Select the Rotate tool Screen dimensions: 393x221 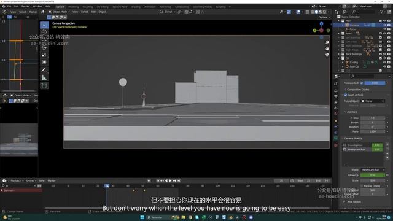[x=44, y=48]
